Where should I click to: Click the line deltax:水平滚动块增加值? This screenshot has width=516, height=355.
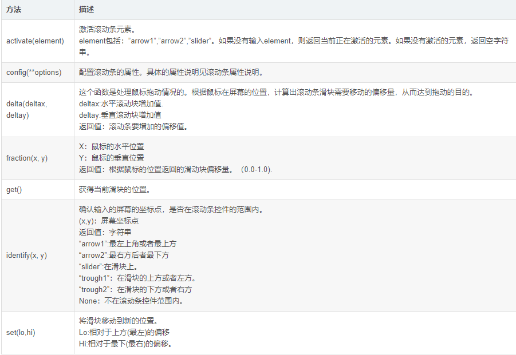121,104
